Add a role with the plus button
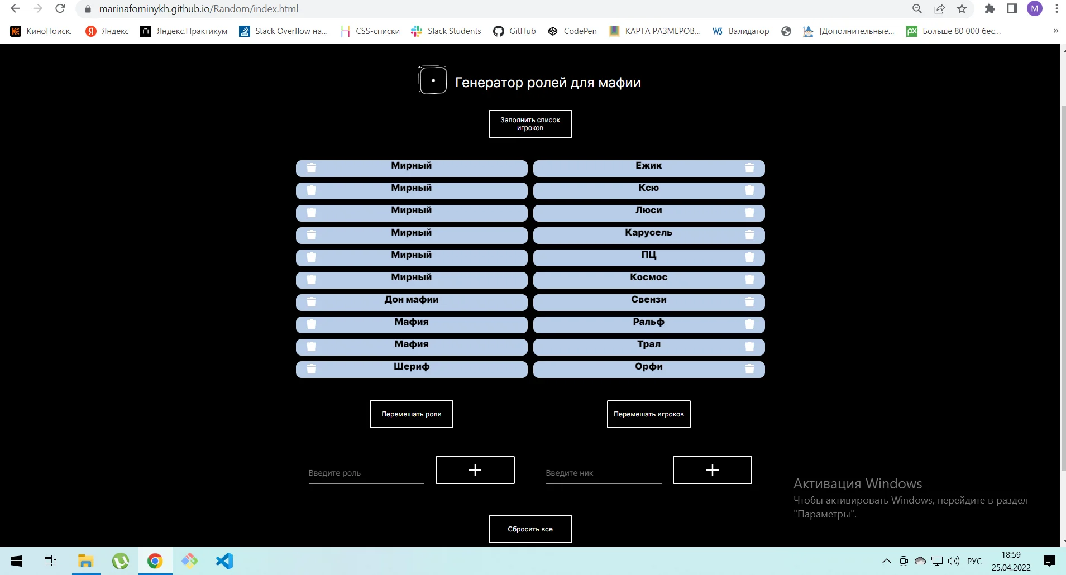The height and width of the screenshot is (575, 1066). (475, 470)
